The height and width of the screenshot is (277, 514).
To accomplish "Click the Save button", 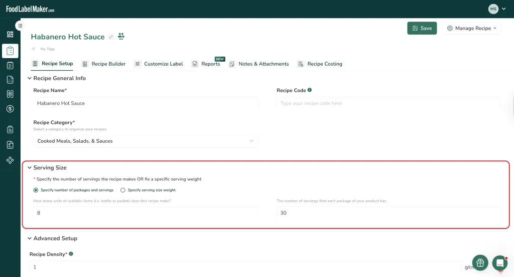I will click(422, 28).
